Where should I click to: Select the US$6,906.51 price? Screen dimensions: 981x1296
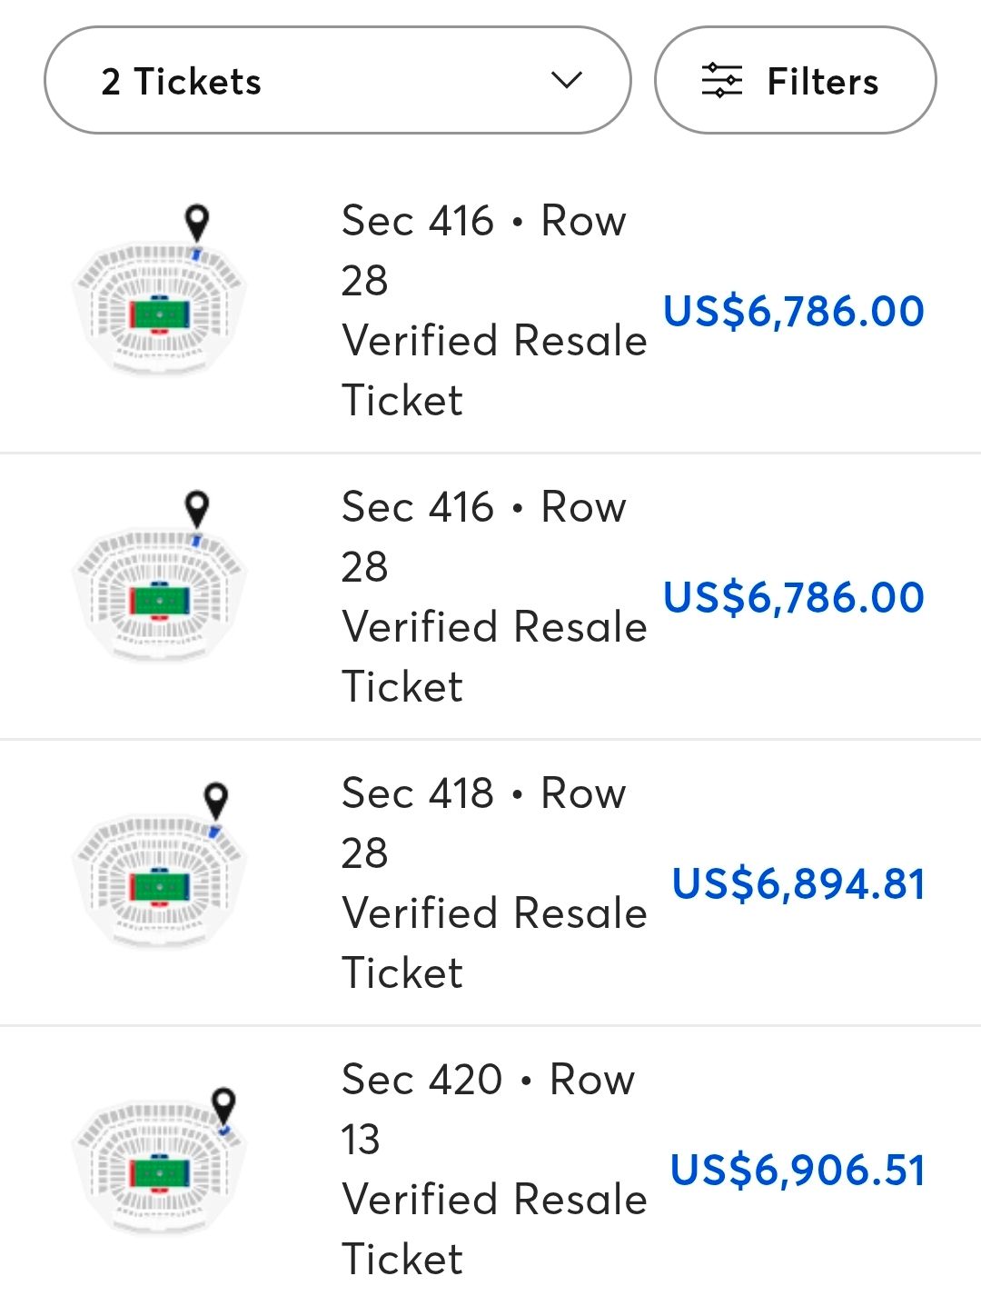coord(798,1170)
